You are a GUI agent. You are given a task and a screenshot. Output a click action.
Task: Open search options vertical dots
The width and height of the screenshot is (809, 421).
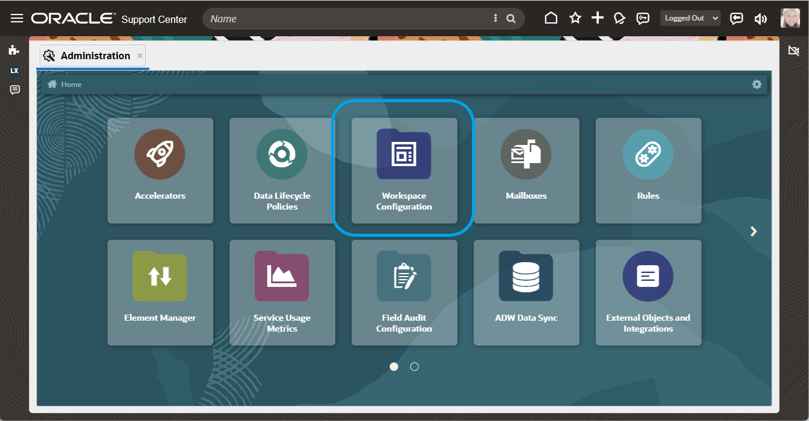(496, 19)
